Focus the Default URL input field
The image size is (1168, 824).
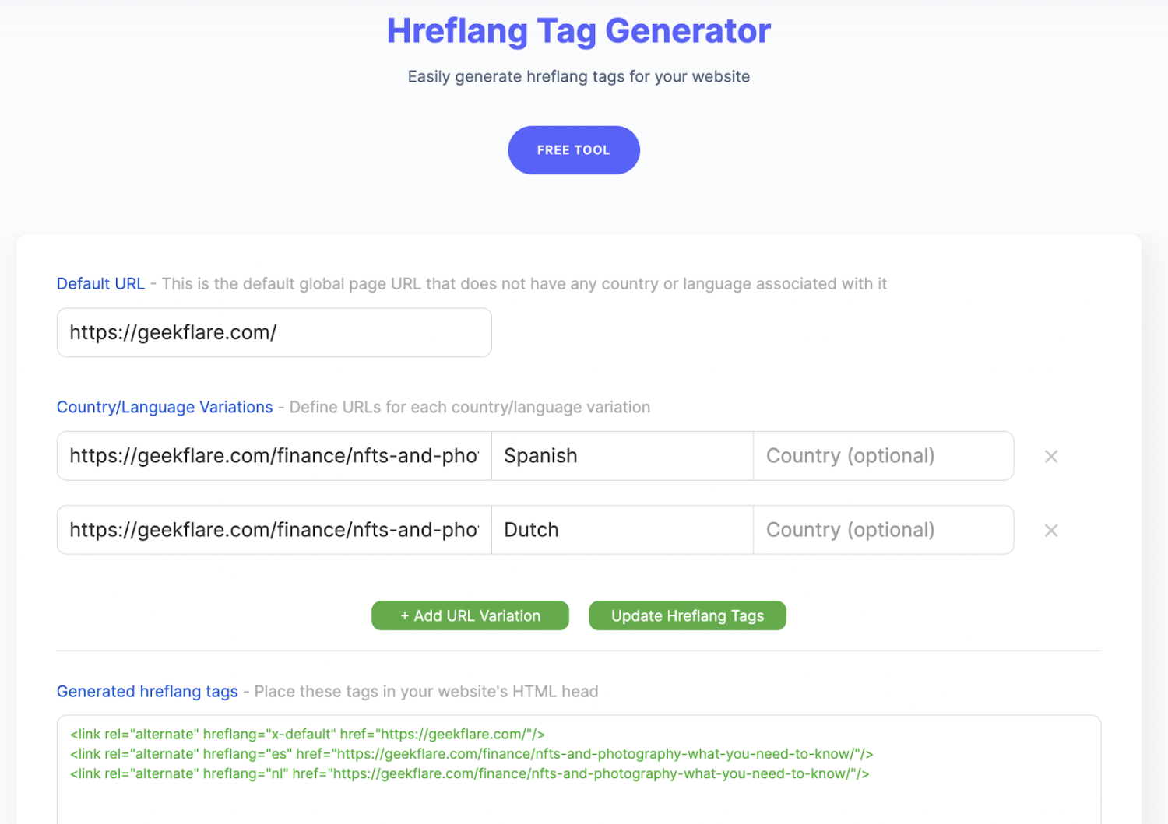coord(273,333)
